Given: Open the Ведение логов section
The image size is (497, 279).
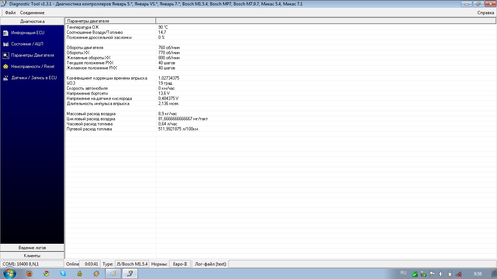Looking at the screenshot, I should pos(32,248).
